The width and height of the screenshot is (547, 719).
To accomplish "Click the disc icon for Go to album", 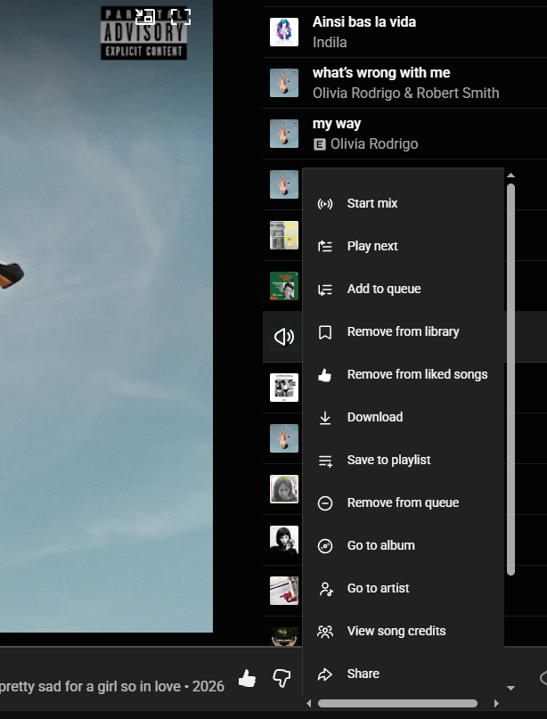I will tap(325, 546).
